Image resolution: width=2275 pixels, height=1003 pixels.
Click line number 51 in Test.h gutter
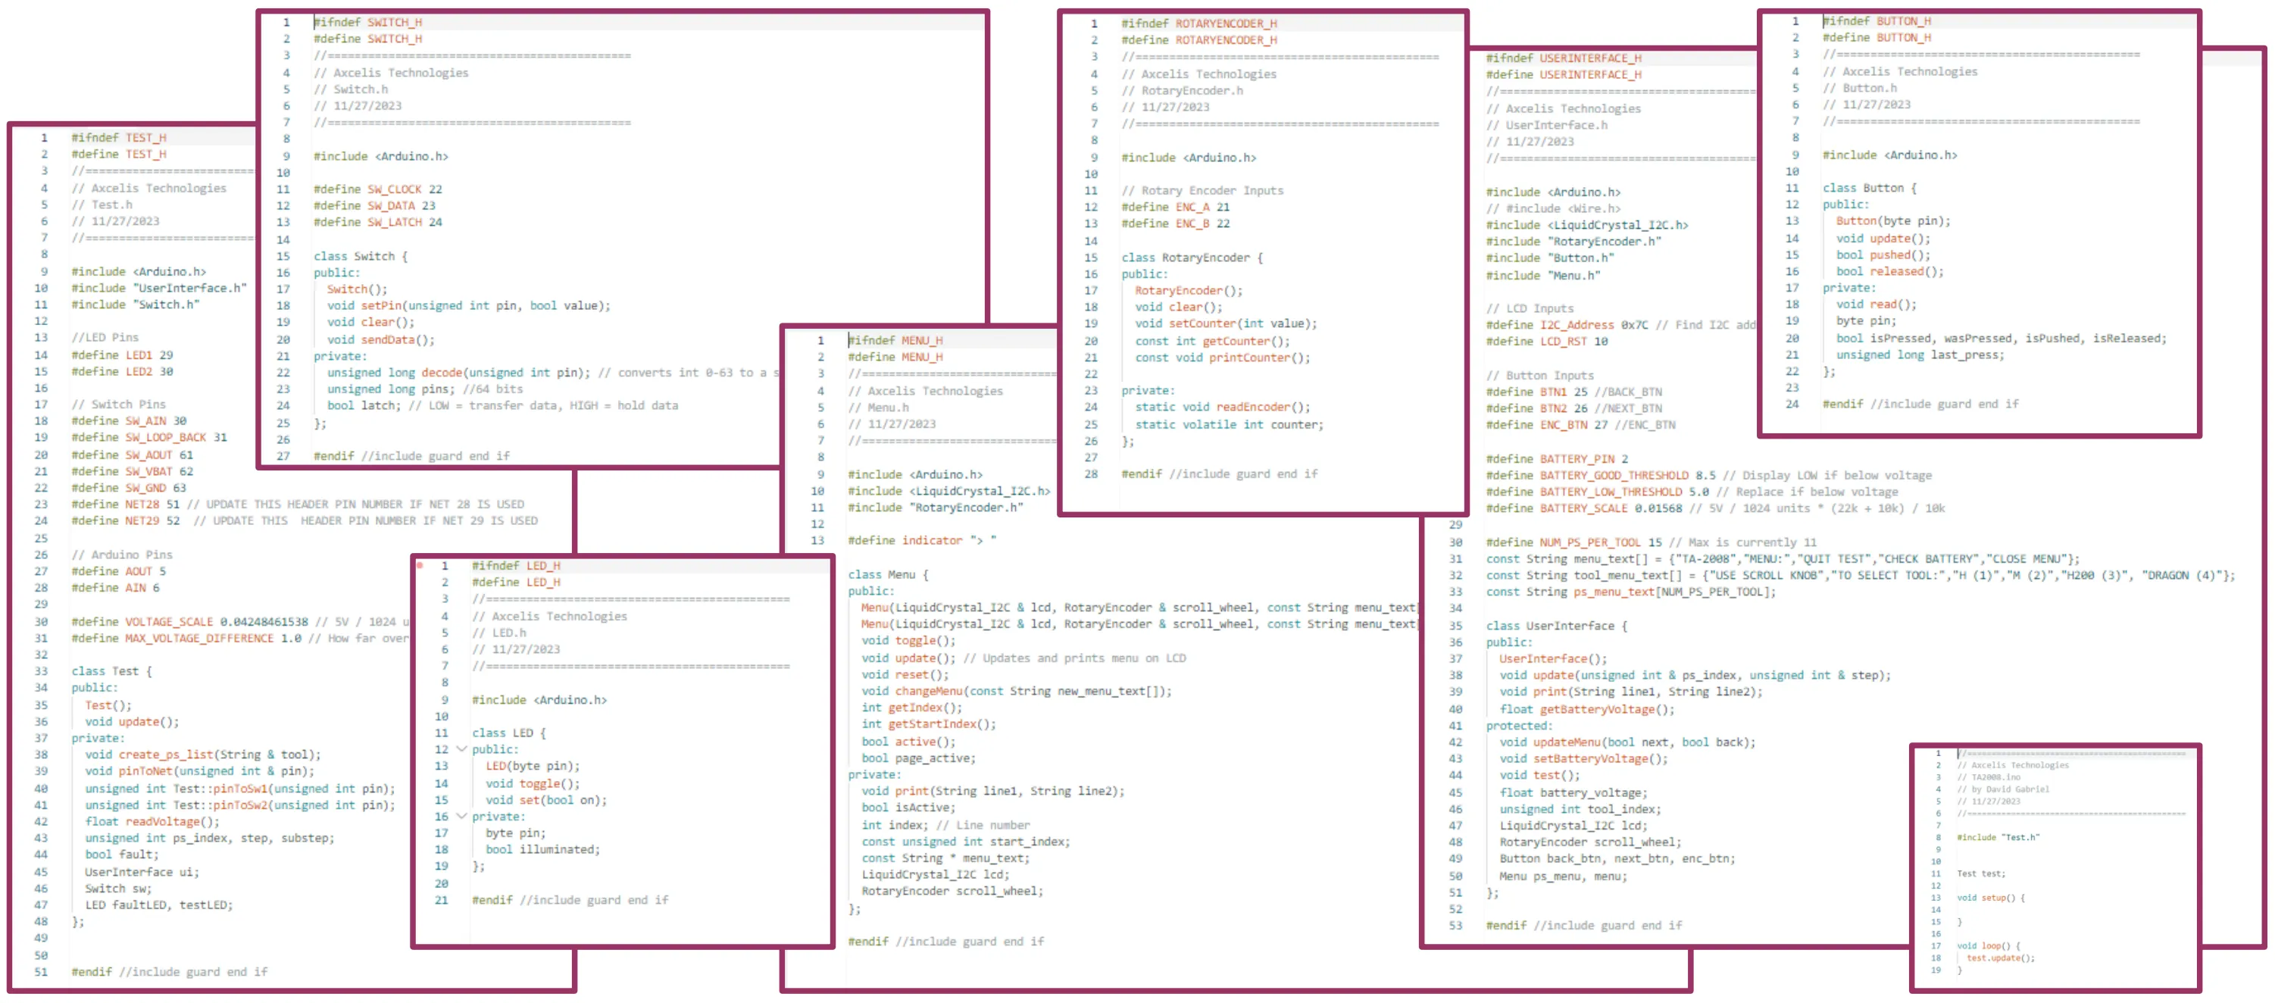(41, 971)
